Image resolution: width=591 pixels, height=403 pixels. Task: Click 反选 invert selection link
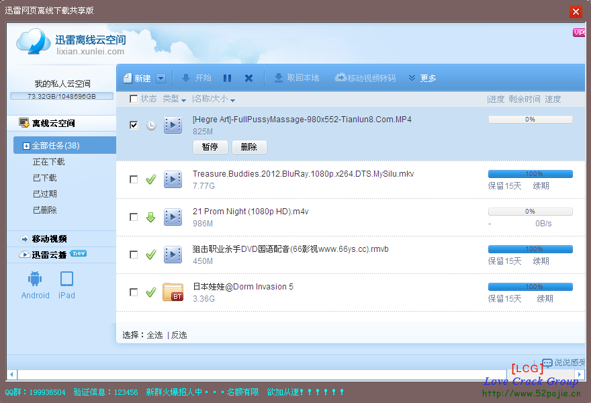179,335
